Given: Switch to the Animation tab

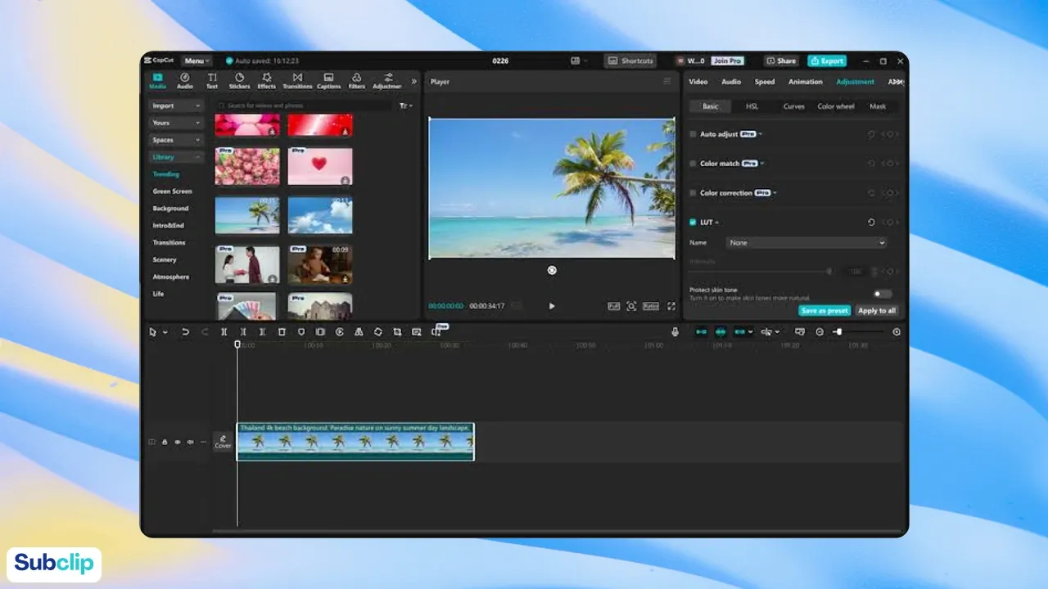Looking at the screenshot, I should click(x=806, y=82).
